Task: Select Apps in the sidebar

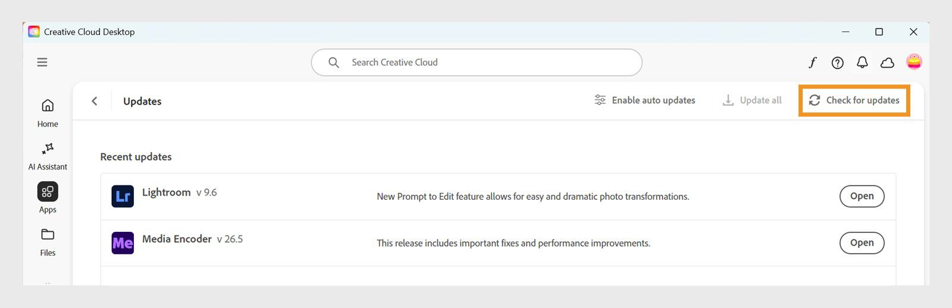Action: (48, 198)
